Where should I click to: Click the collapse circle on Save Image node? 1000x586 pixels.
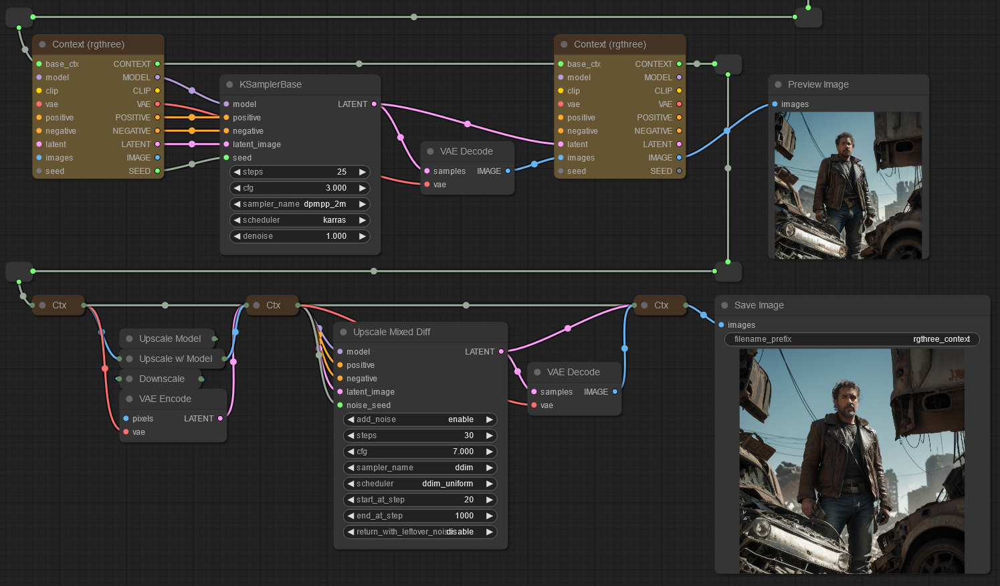pyautogui.click(x=724, y=305)
